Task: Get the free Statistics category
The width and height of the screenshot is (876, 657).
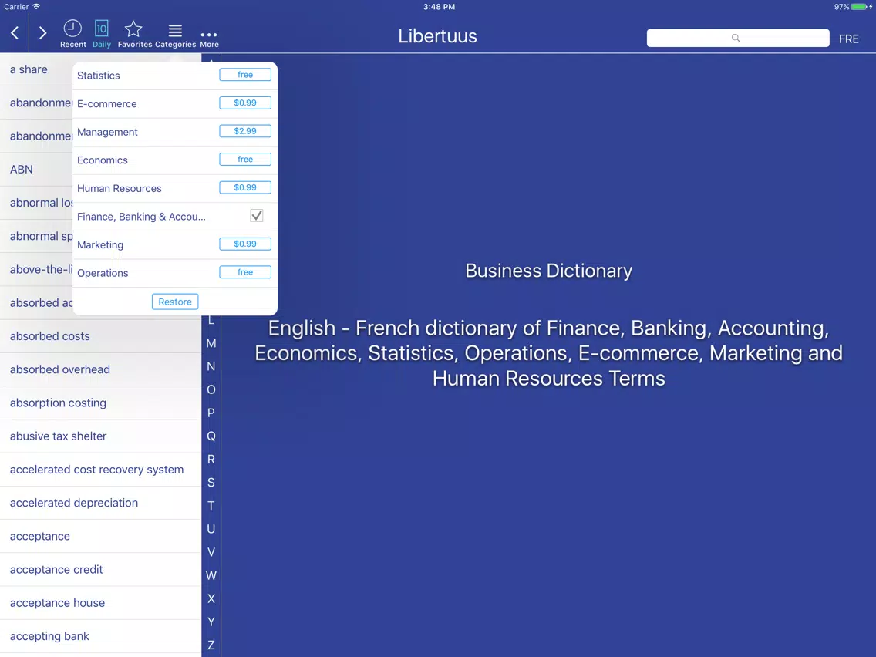Action: coord(244,75)
